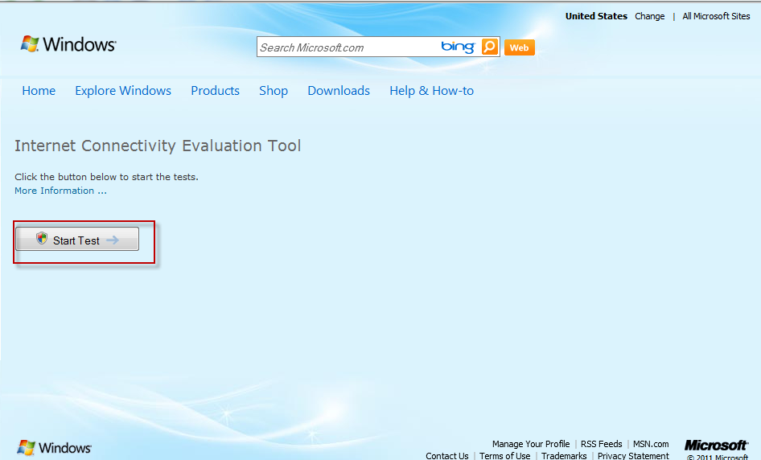Click the Microsoft logo in the footer

pyautogui.click(x=716, y=445)
